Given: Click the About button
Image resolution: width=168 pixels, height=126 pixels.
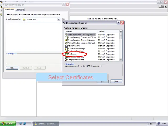Looking at the screenshot, I should [40, 68].
